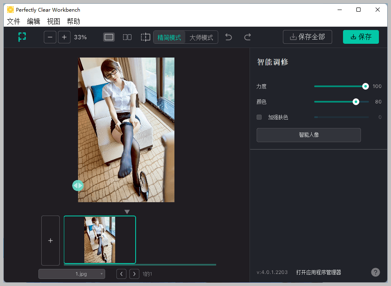
Task: Switch to 精简模式 tab
Action: pos(169,38)
